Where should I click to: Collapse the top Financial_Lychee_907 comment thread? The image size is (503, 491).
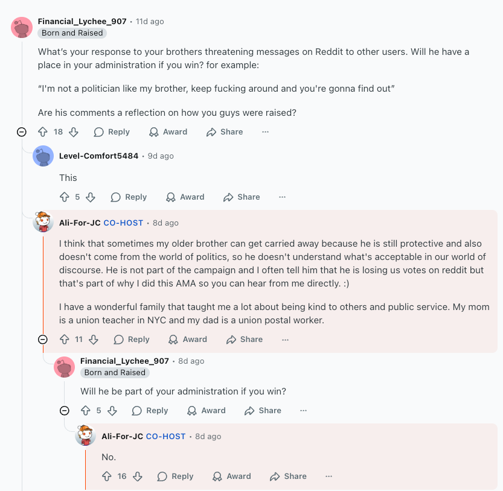tap(22, 131)
